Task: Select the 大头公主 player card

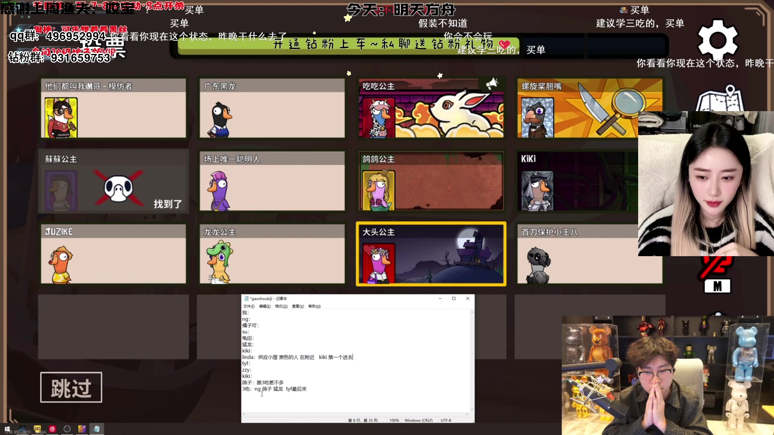Action: point(431,254)
